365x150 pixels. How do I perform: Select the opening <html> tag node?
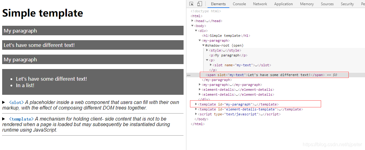[196, 16]
